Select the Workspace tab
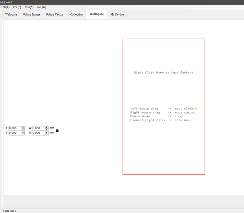244x213 pixels. coord(97,14)
